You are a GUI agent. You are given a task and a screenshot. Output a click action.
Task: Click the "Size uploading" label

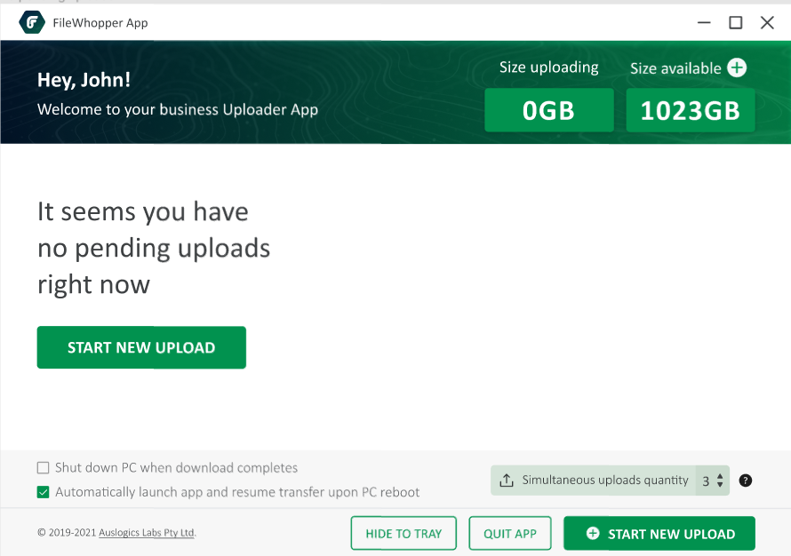click(549, 68)
